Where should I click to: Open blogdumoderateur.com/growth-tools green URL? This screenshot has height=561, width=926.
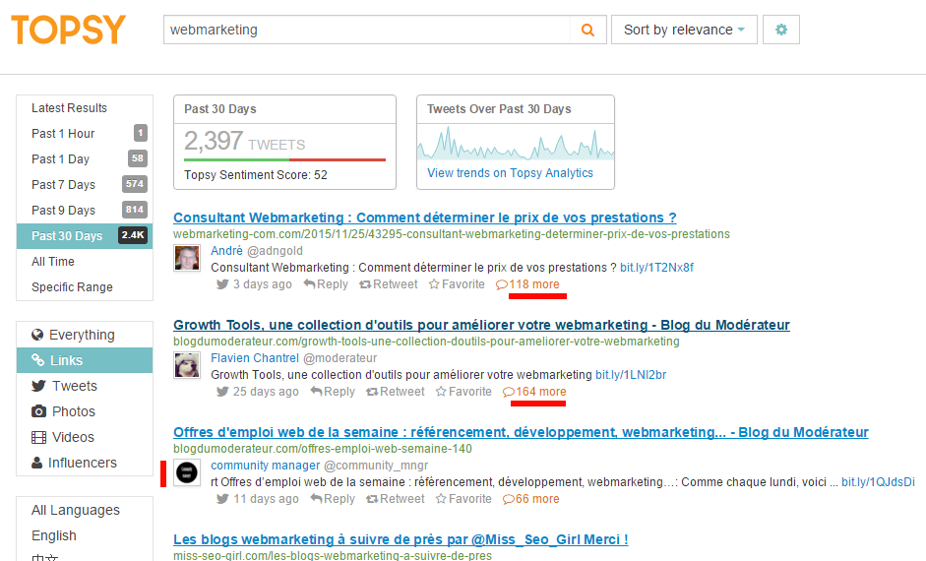tap(426, 342)
